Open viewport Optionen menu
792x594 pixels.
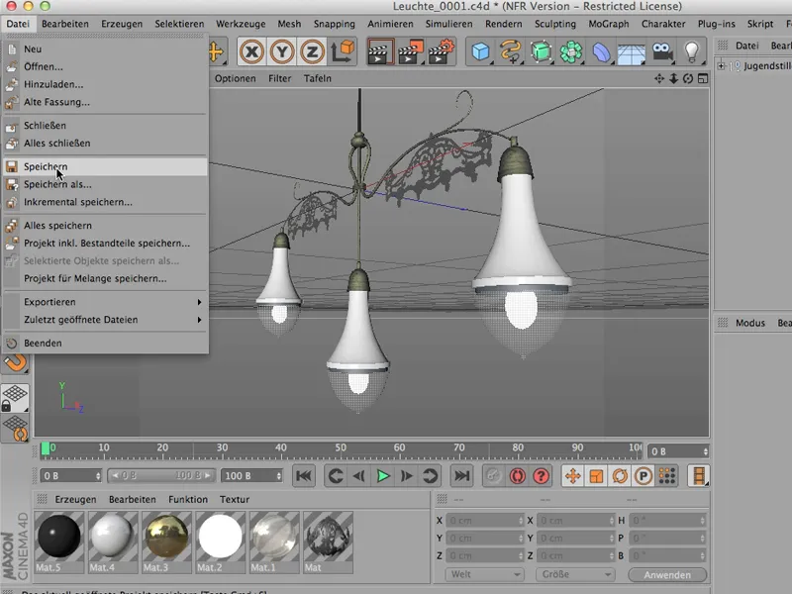click(235, 78)
